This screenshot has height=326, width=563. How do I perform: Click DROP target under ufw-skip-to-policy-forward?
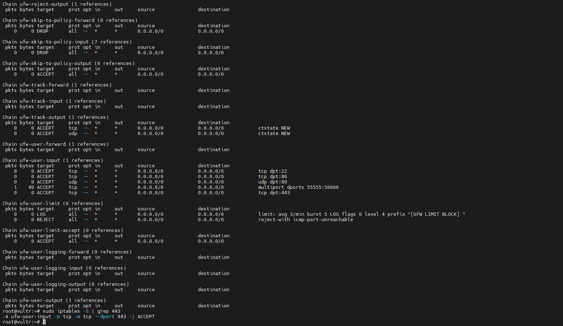click(x=43, y=31)
